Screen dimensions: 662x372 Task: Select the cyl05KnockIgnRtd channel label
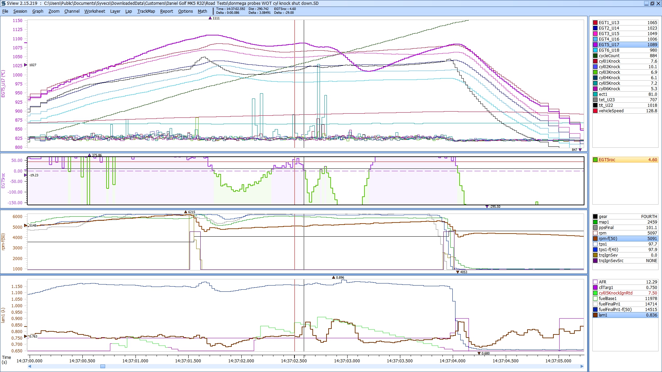coord(615,293)
